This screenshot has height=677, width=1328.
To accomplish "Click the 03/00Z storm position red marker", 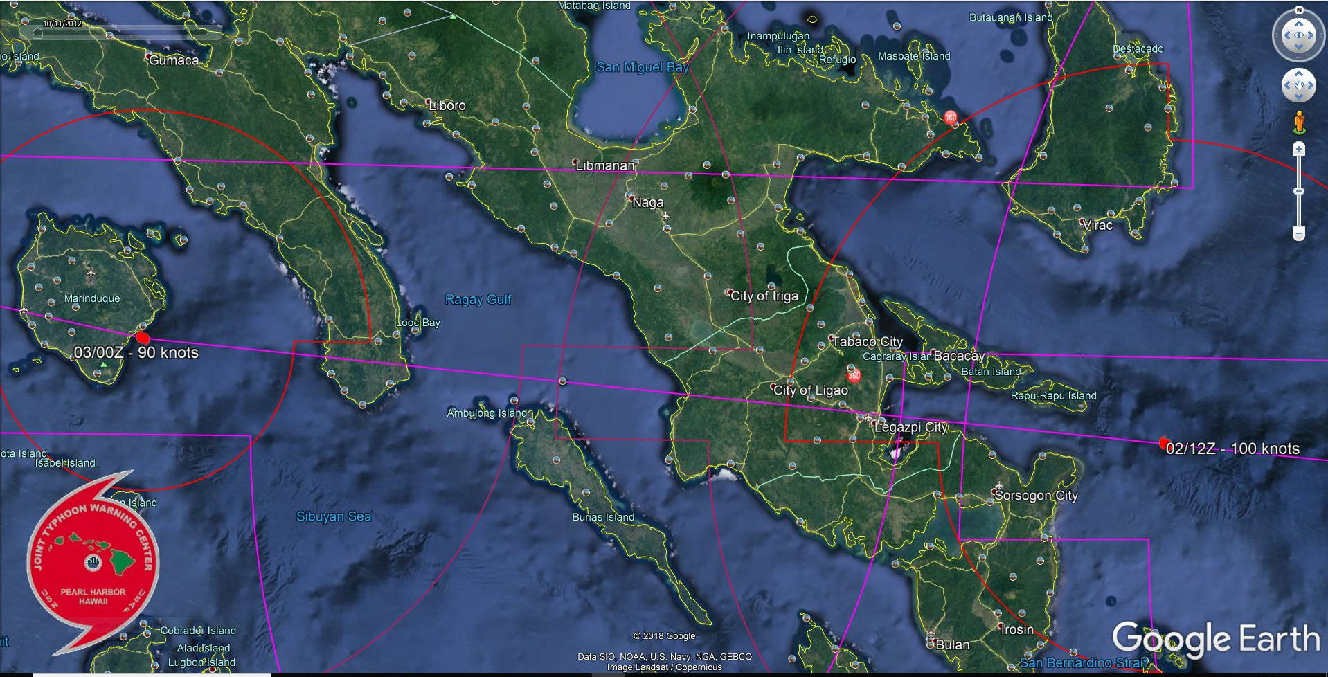I will coord(143,338).
